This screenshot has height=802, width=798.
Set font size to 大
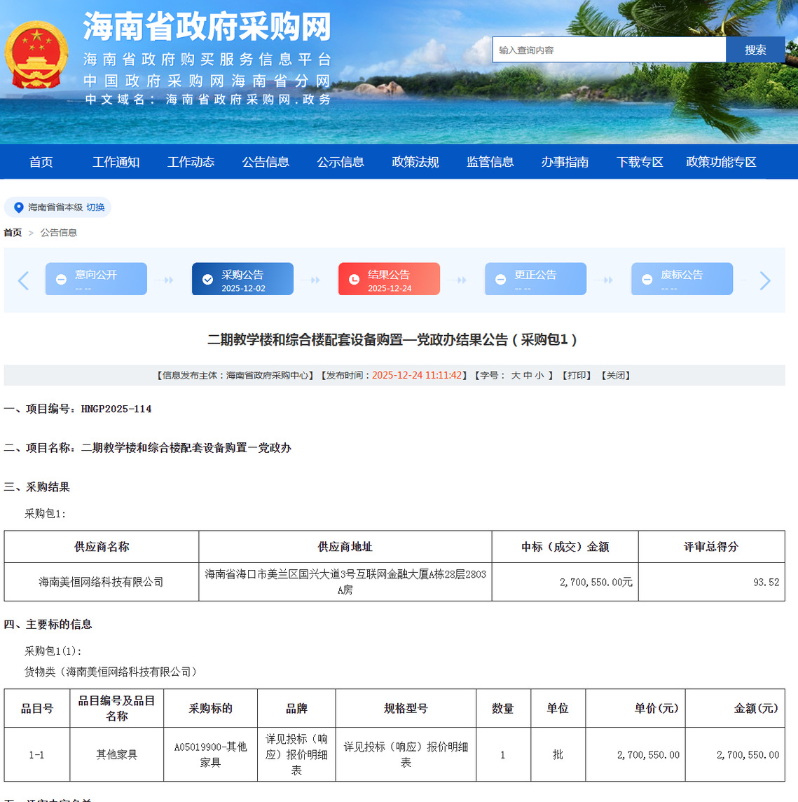pos(516,376)
